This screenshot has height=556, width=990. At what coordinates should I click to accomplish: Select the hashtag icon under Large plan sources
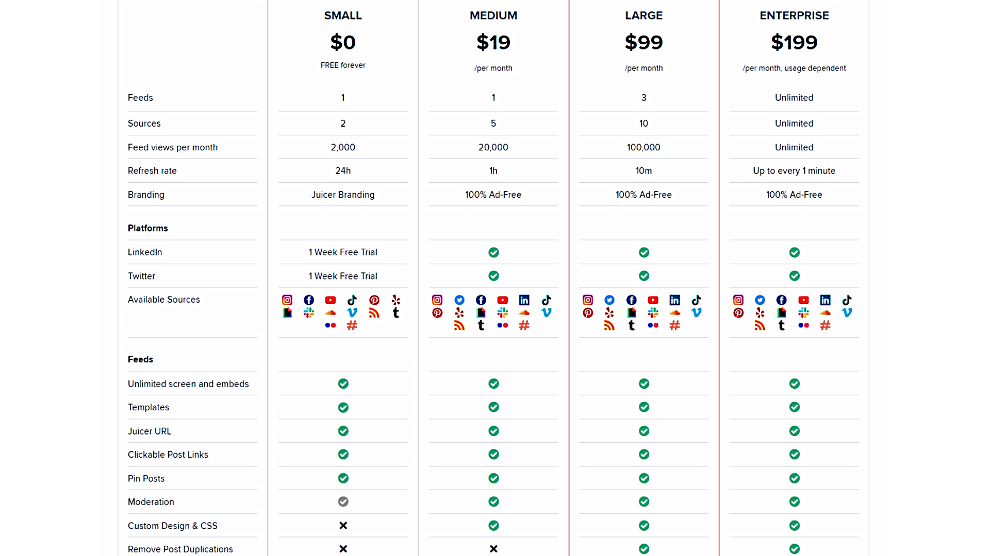click(674, 325)
